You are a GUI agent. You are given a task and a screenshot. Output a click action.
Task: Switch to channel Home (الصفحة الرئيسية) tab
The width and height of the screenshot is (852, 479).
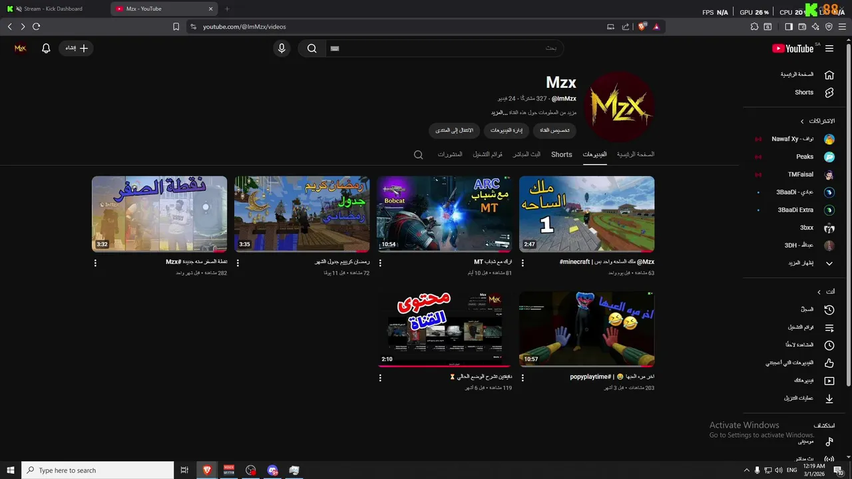point(635,154)
